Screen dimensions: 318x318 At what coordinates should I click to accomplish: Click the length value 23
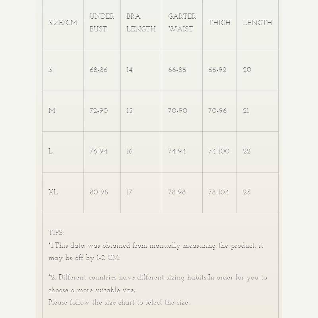[x=247, y=192]
